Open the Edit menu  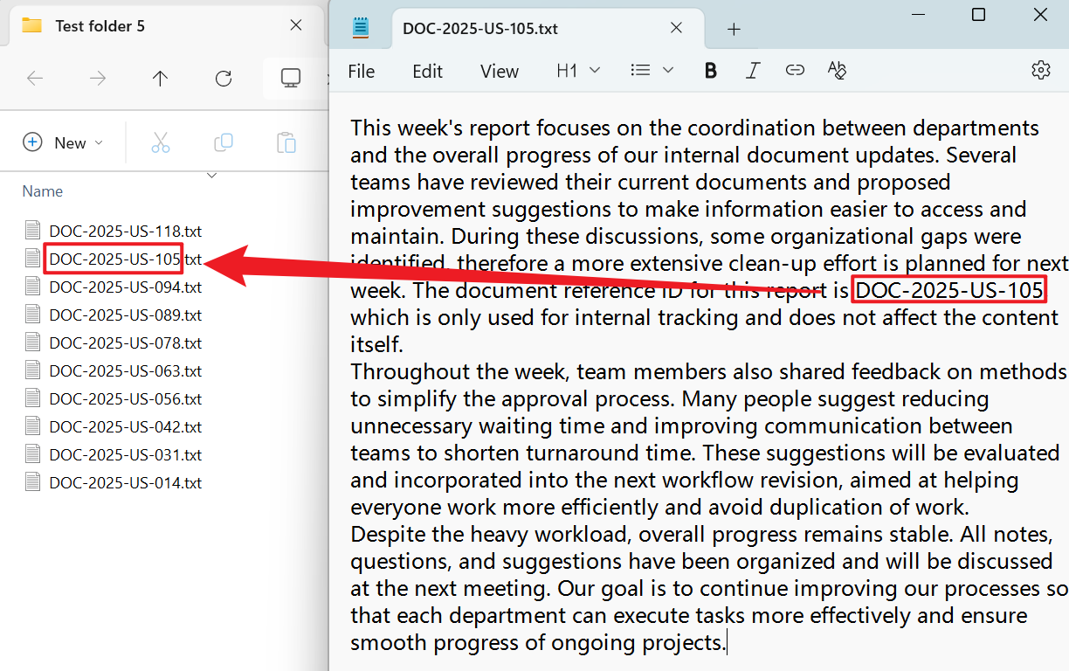(427, 72)
